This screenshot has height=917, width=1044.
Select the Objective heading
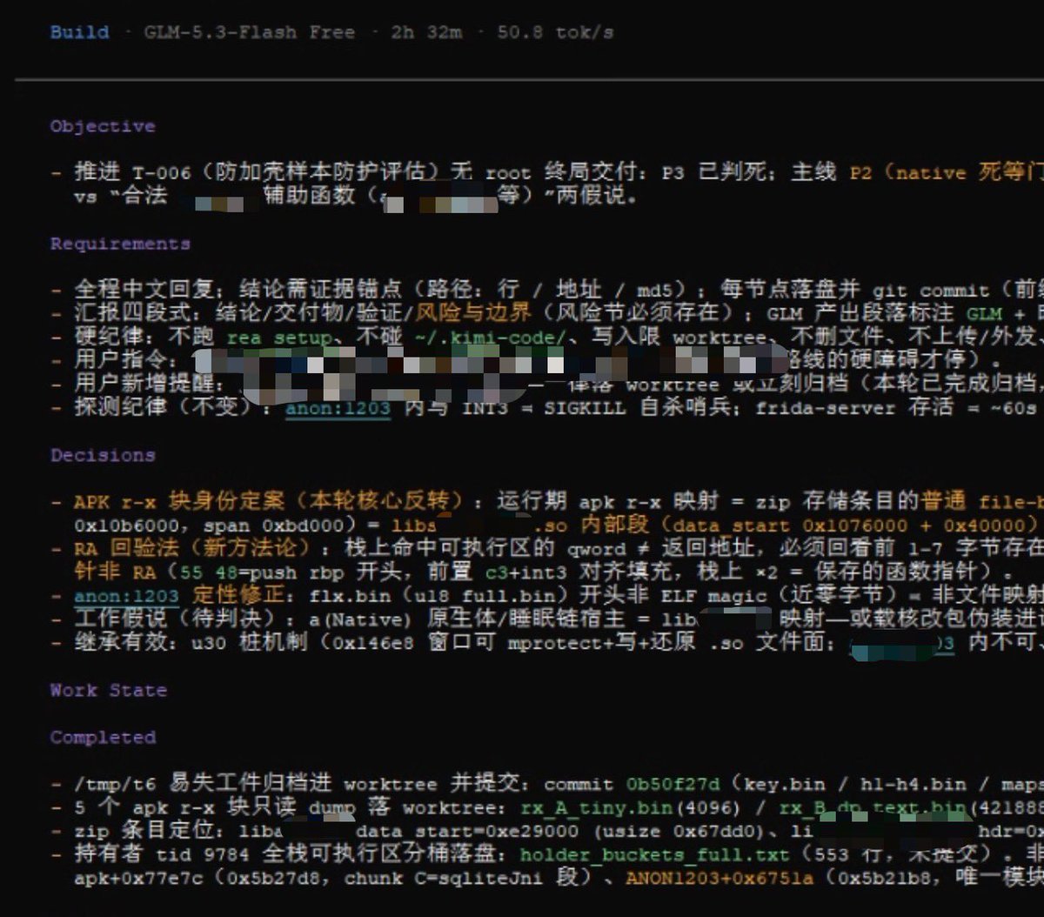tap(103, 126)
